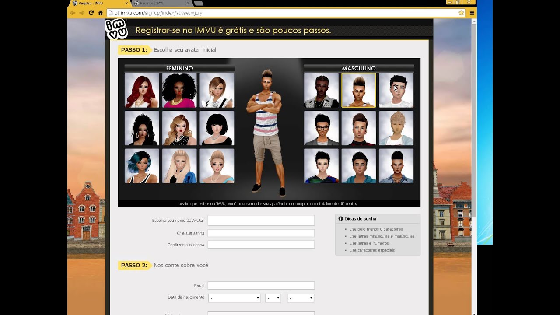This screenshot has width=560, height=315.
Task: Reload the page
Action: click(91, 13)
